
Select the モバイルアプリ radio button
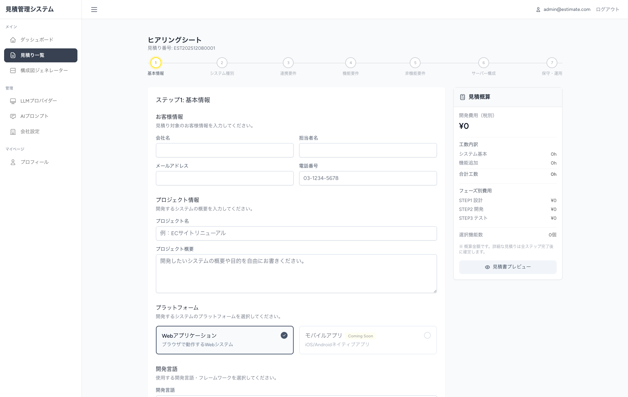[x=427, y=335]
